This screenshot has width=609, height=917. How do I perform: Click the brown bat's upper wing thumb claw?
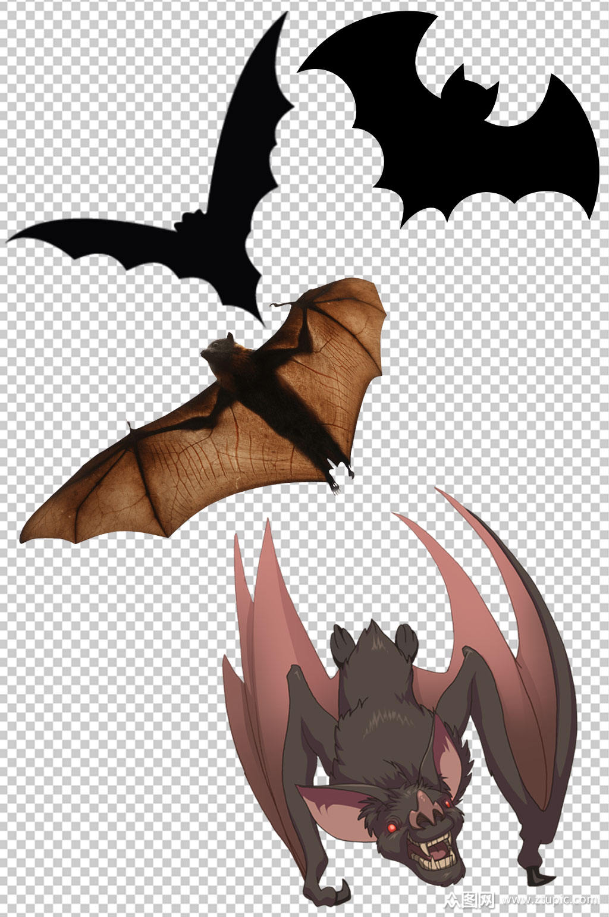tap(278, 306)
